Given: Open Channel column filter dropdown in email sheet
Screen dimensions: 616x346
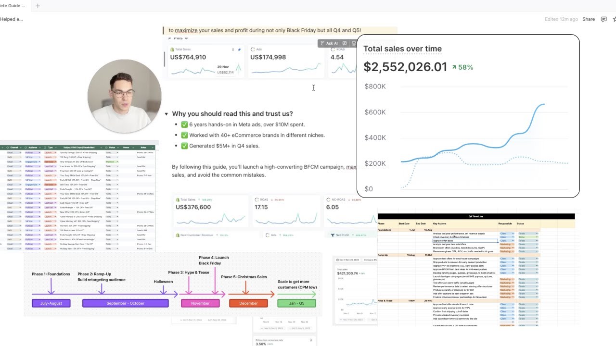Looking at the screenshot, I should pos(21,148).
